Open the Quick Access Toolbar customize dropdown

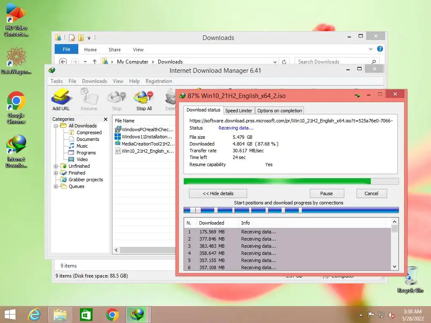89,38
